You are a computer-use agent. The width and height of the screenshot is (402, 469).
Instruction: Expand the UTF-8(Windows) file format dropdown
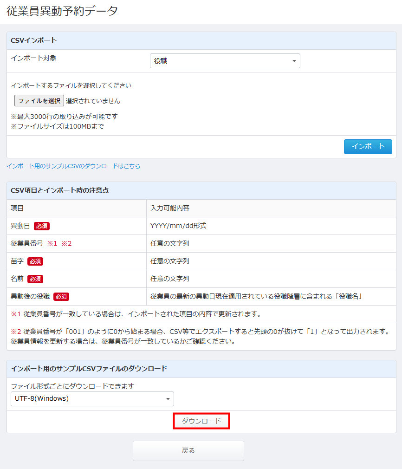click(x=92, y=399)
